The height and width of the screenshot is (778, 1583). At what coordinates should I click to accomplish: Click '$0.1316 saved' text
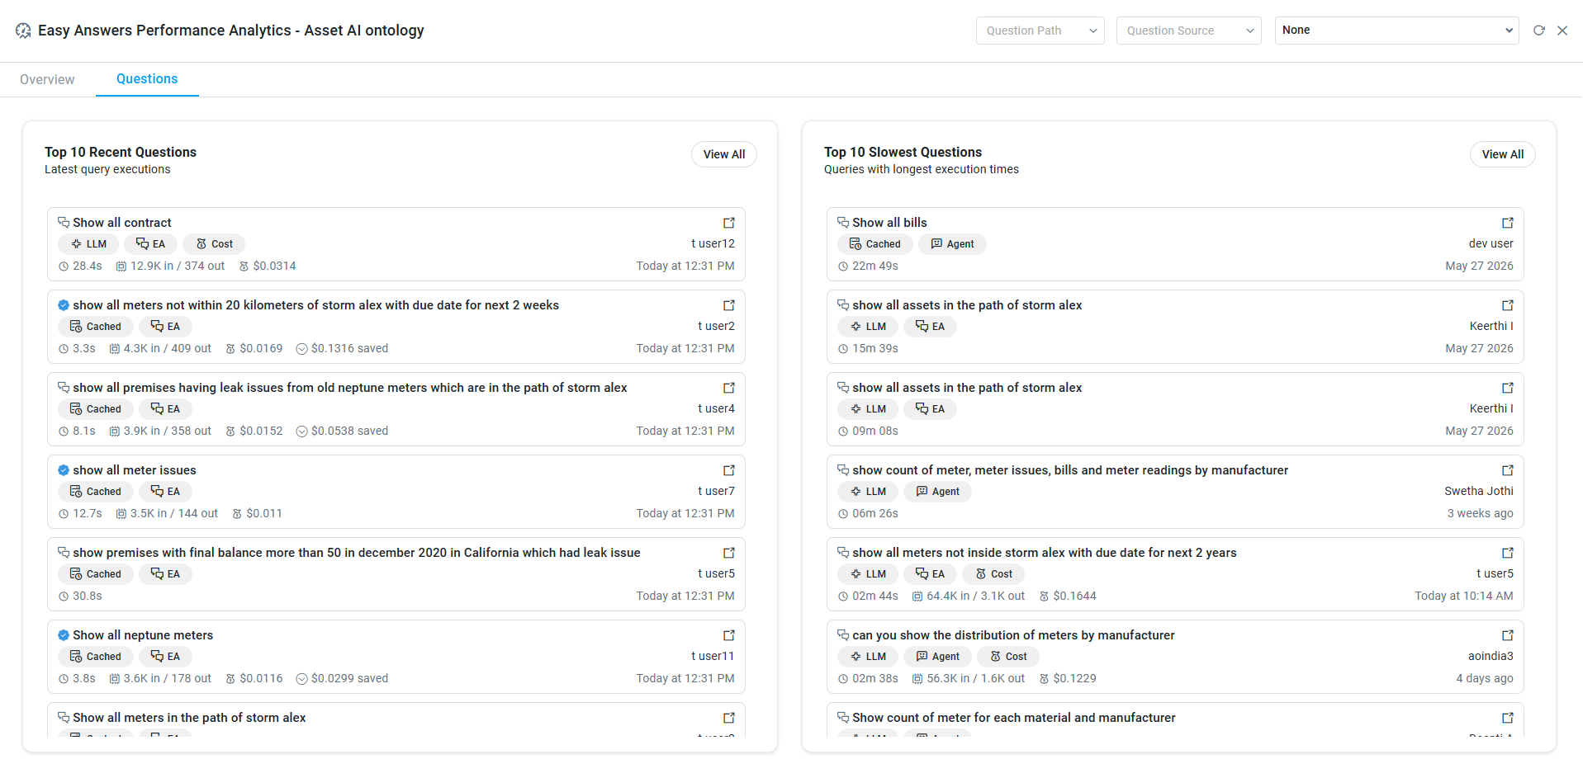pyautogui.click(x=349, y=348)
